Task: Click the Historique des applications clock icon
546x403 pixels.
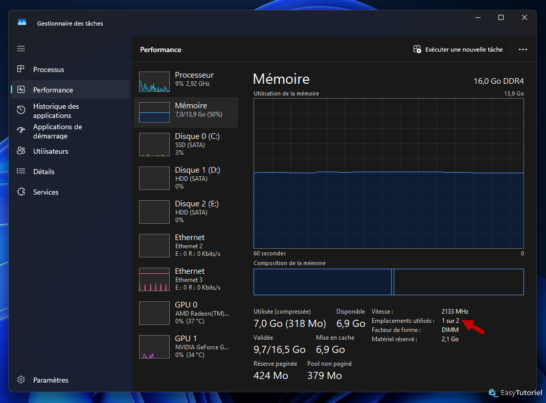Action: [x=21, y=110]
